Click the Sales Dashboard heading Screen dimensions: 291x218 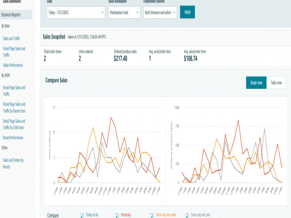tap(12, 1)
